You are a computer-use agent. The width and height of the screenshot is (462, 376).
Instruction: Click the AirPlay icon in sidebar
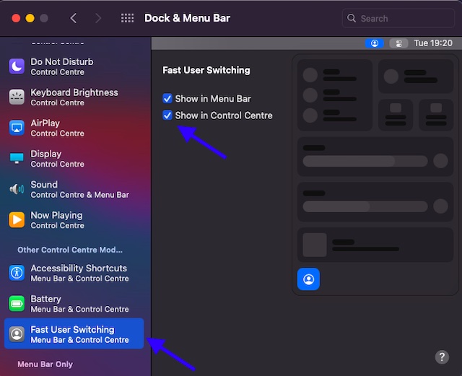point(17,128)
